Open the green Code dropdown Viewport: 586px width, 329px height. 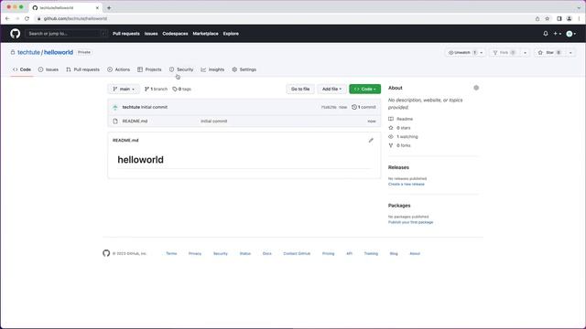point(364,90)
